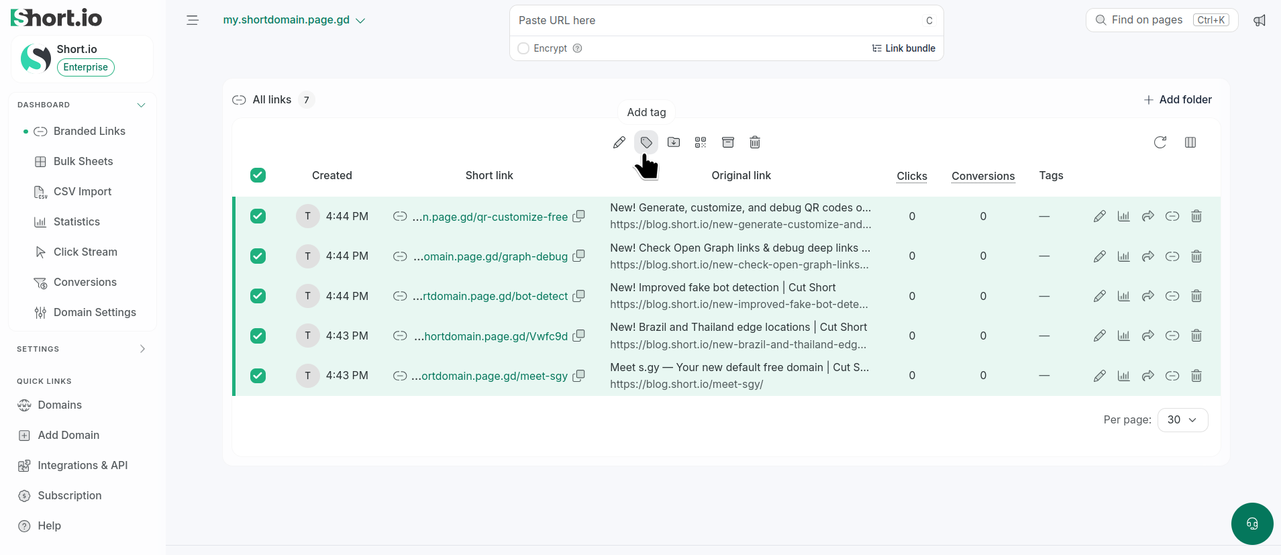
Task: Archive selected links with archive icon
Action: [728, 142]
